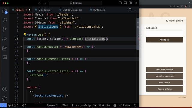Toggle the secondary sidebar layout icon
Screen dimensions: 192x108
coord(130,3)
